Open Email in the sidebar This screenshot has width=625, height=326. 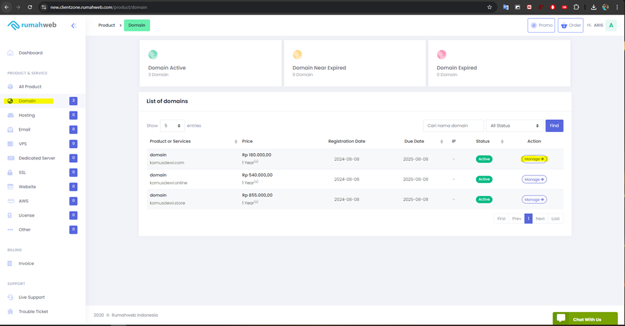[24, 130]
